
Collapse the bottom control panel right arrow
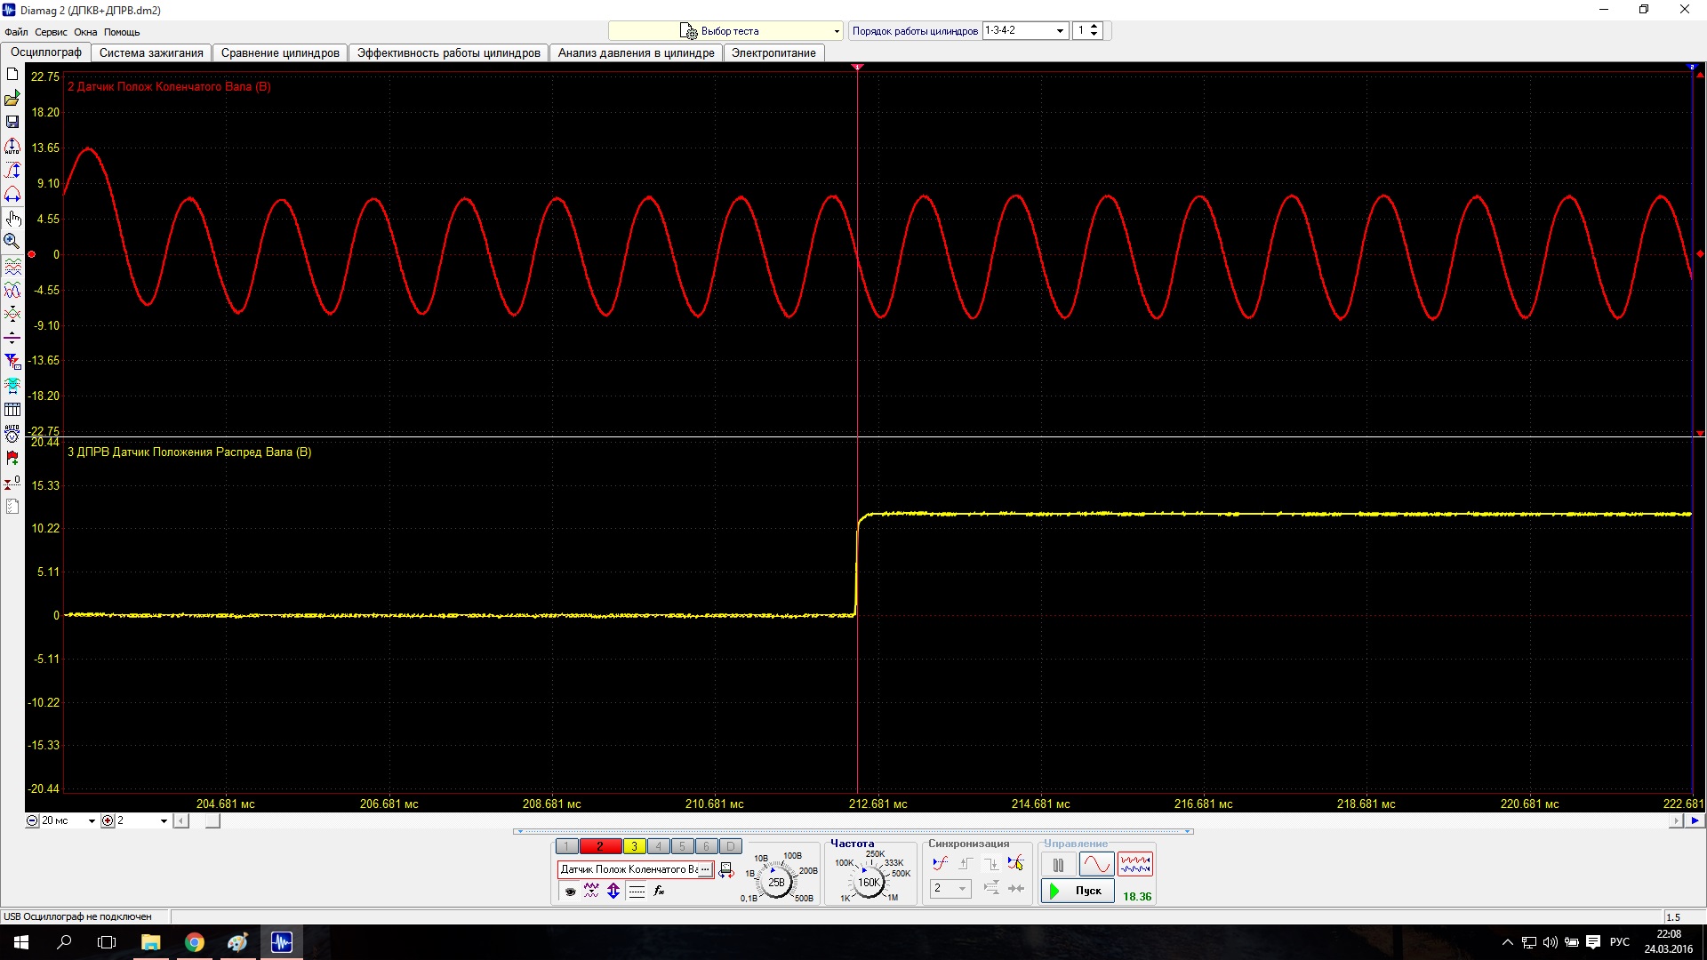tap(1188, 832)
